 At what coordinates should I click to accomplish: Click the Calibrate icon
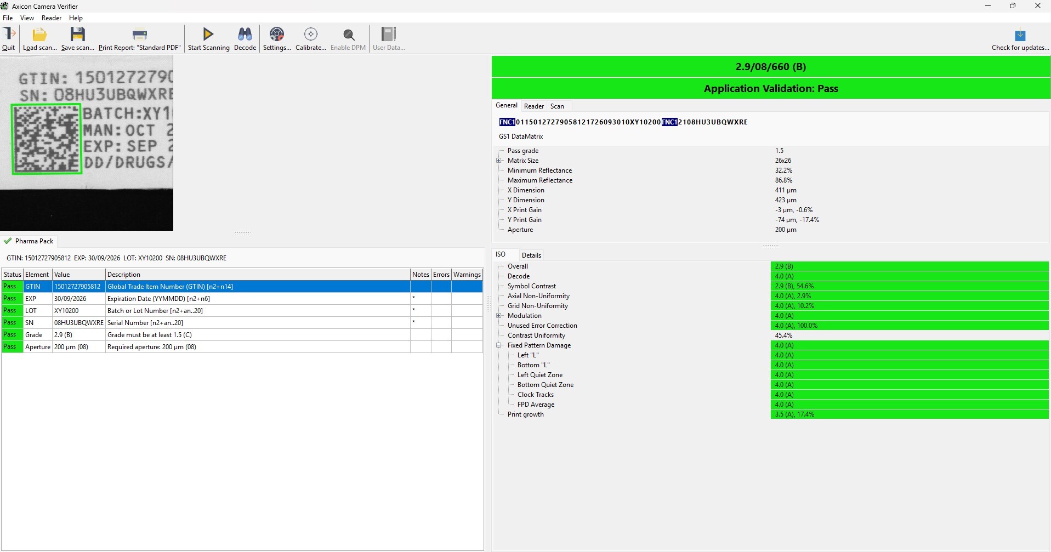310,34
